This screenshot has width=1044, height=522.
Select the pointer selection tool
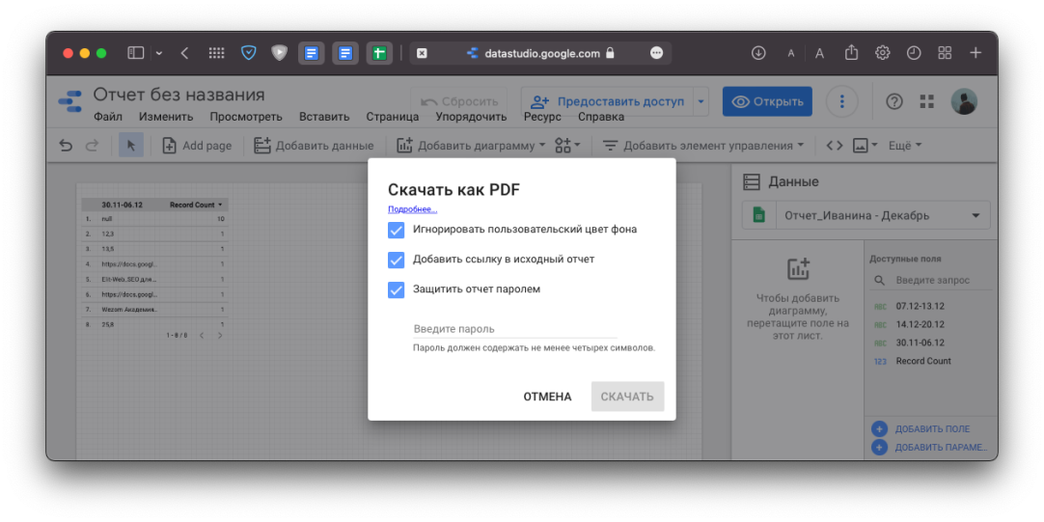[131, 145]
